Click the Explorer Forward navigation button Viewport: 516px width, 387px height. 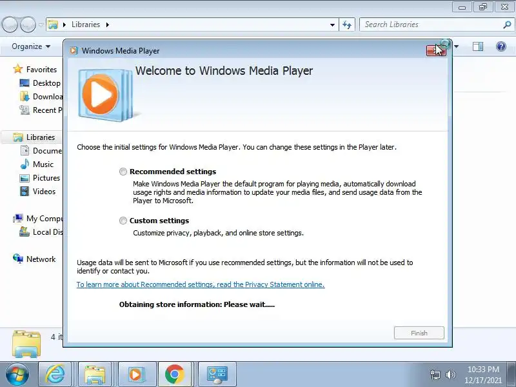(x=28, y=25)
